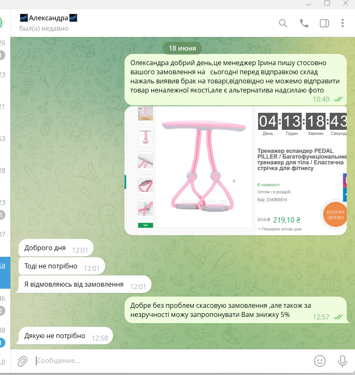Viewport: 355px width, 375px height.
Task: Select the message 'Тоді не потрібно'
Action: (62, 266)
